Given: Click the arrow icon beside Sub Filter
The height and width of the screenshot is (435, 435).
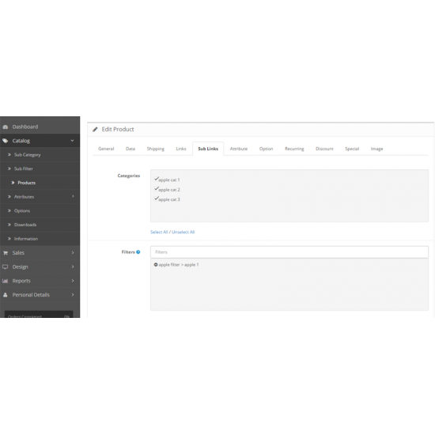Looking at the screenshot, I should coord(9,168).
